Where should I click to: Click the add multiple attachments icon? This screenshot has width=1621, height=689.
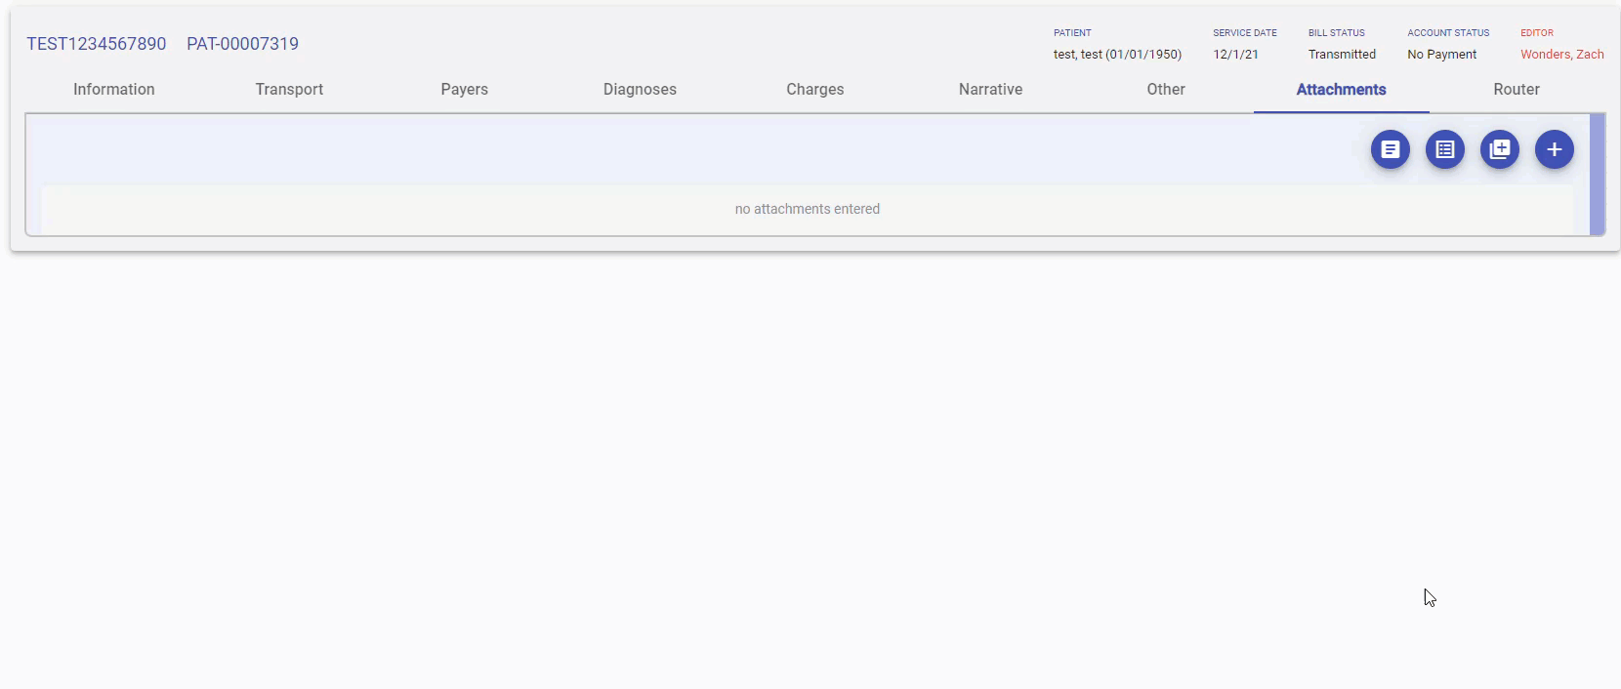[x=1499, y=149]
